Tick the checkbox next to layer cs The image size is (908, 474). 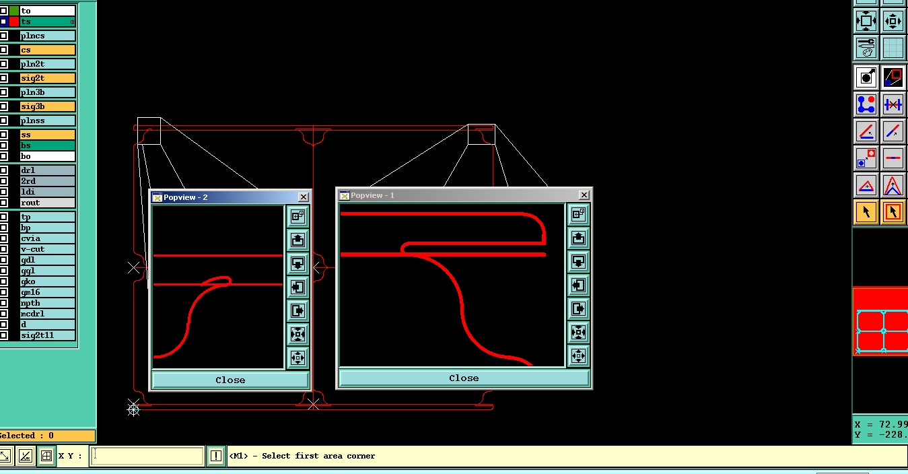click(3, 50)
